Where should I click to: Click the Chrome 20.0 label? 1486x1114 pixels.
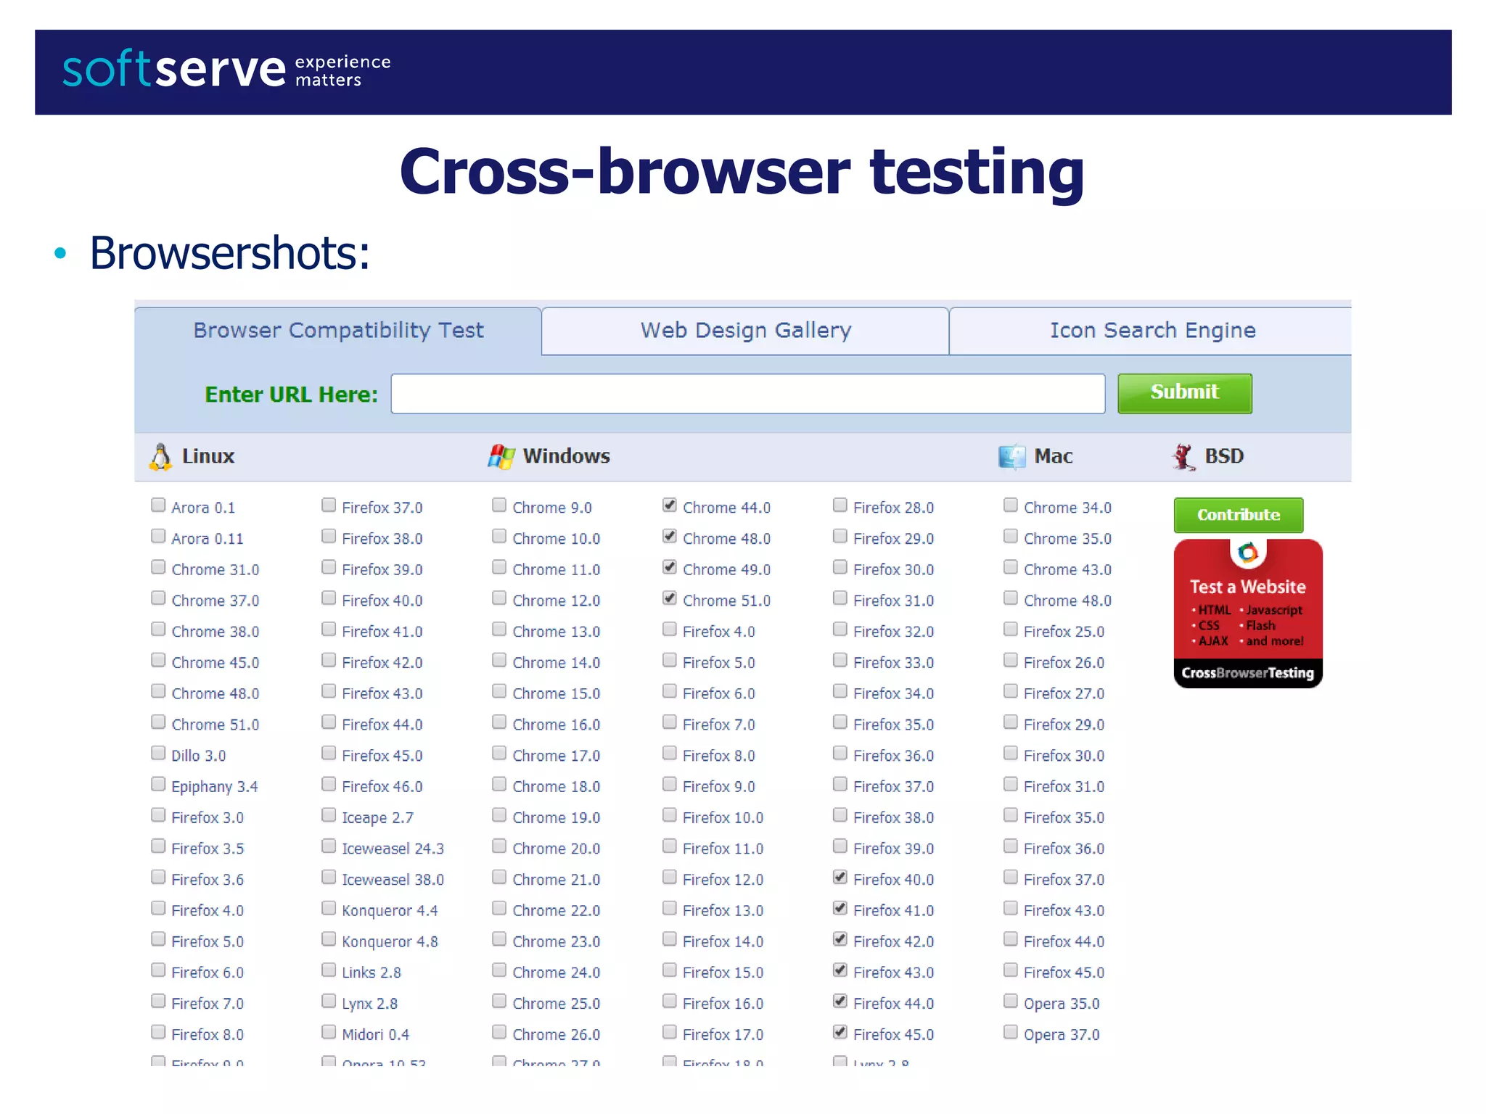556,849
